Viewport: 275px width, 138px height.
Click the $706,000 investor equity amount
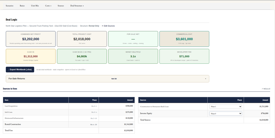pos(265,113)
